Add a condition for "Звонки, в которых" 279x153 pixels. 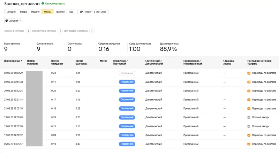click(28, 31)
